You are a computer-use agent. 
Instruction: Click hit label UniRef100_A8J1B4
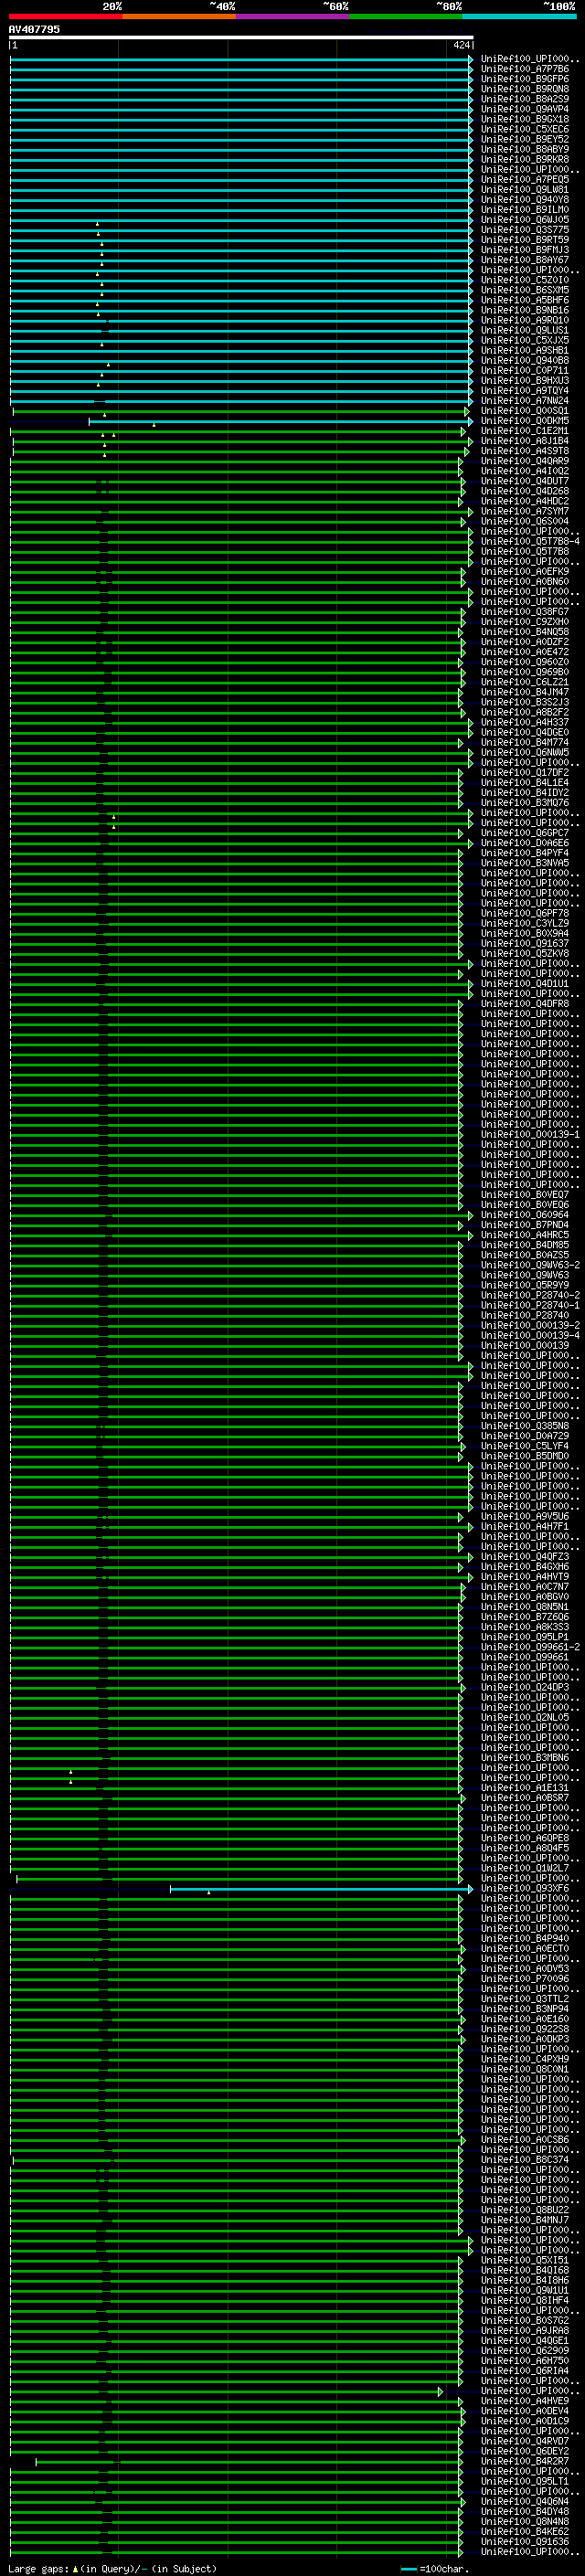point(525,441)
